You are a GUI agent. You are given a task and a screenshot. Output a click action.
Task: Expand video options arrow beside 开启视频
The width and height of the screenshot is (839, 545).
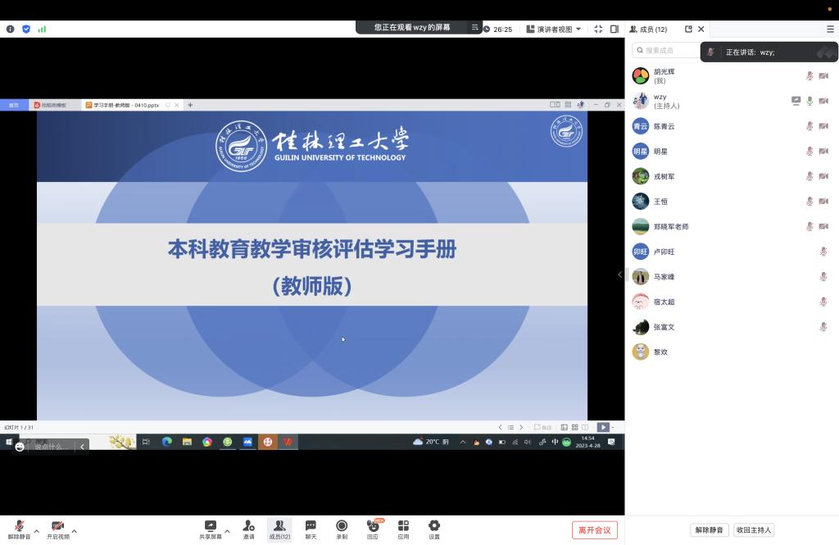(x=75, y=531)
